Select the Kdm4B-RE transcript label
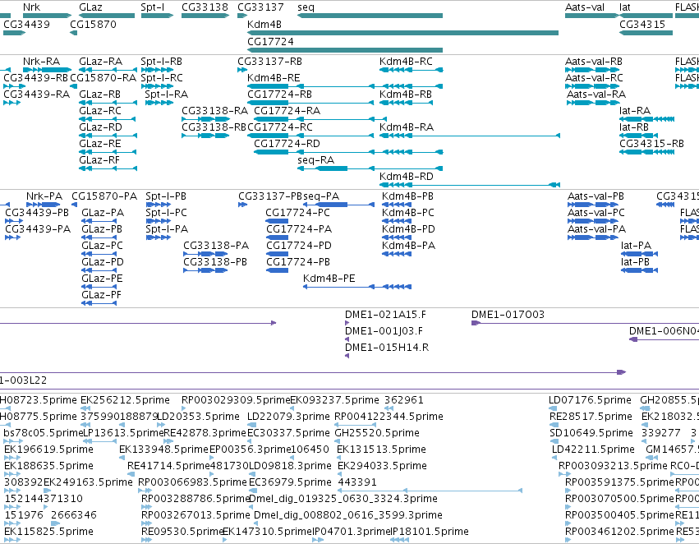The image size is (699, 544). point(274,78)
